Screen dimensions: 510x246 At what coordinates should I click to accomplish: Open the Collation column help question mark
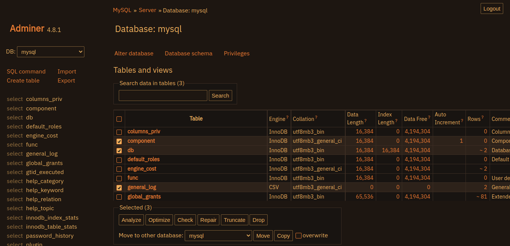(316, 117)
